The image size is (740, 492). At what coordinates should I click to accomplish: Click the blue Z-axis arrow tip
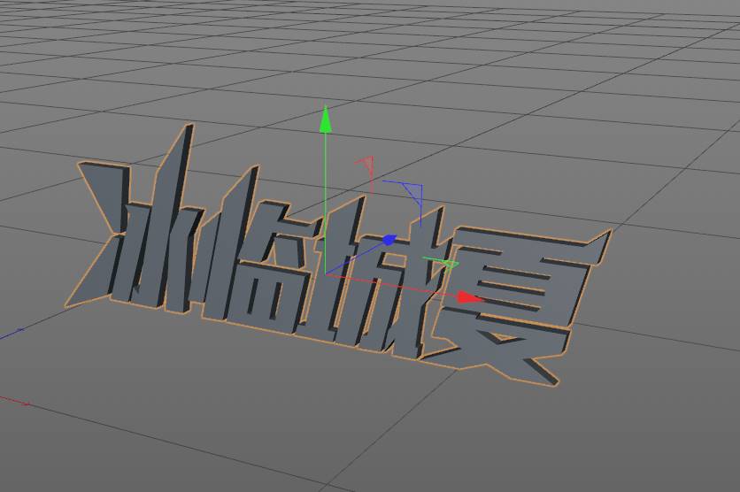[x=389, y=240]
